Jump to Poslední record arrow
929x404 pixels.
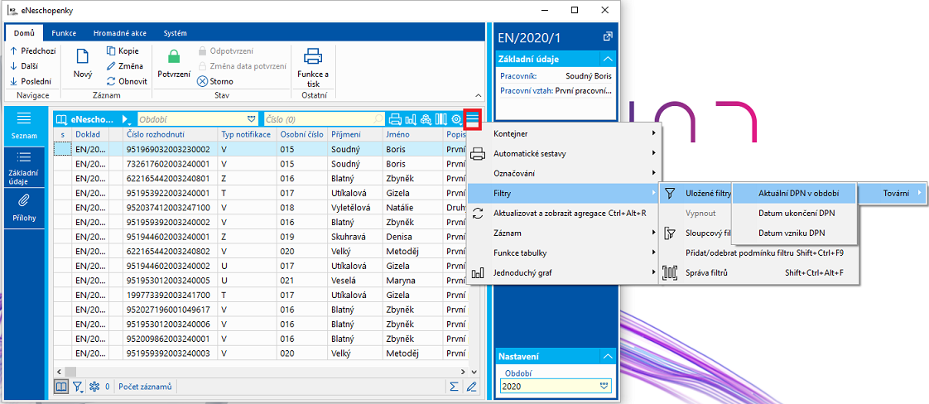[13, 82]
